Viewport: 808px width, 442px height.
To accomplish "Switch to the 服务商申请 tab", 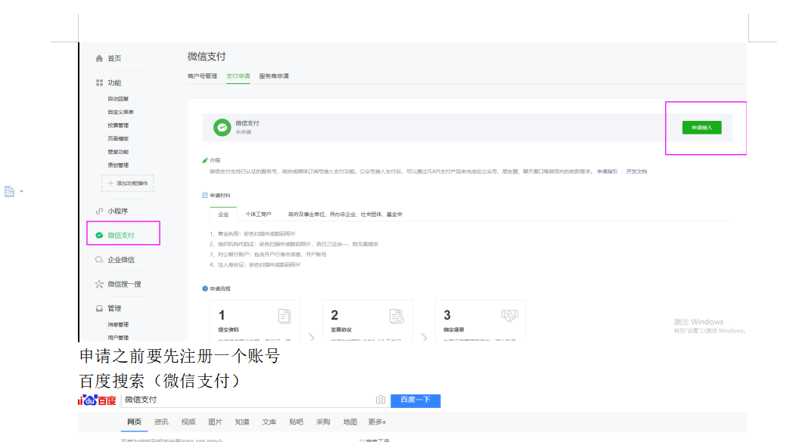I will click(274, 76).
